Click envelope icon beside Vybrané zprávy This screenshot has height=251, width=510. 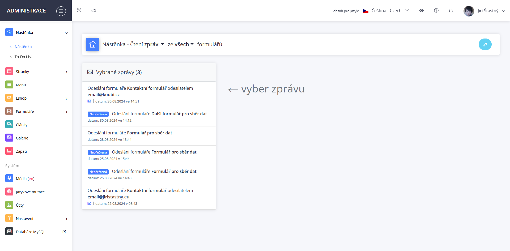click(90, 72)
